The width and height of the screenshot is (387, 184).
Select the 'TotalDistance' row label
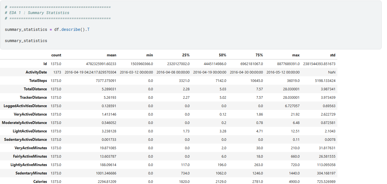[x=35, y=89]
